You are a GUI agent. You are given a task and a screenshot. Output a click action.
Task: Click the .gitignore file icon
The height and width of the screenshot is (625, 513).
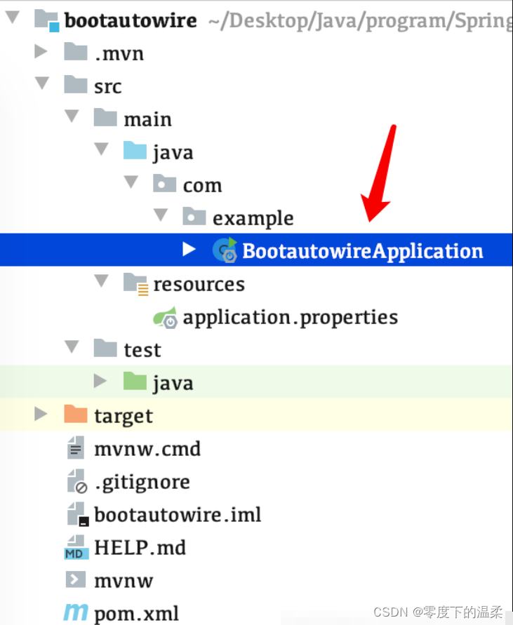point(76,481)
